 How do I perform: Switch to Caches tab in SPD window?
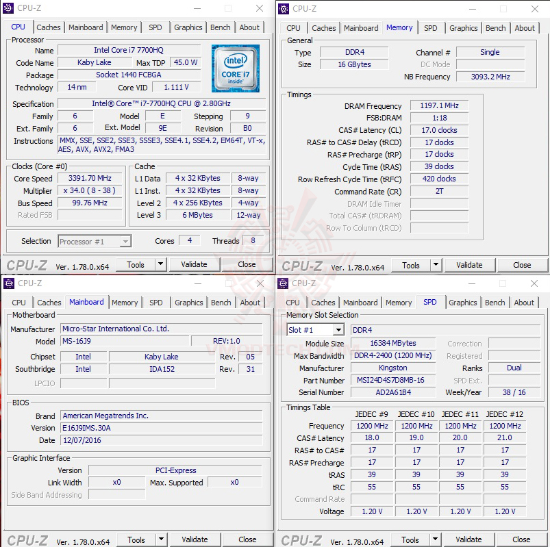pyautogui.click(x=323, y=303)
